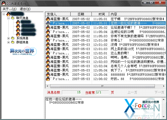Select message text 总有几个人会有吧
Screen dimensions: 167x120
pyautogui.click(x=124, y=66)
